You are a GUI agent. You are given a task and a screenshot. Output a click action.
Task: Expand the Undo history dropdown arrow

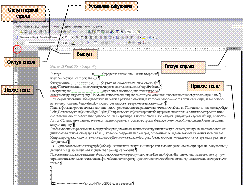pyautogui.click(x=78, y=32)
